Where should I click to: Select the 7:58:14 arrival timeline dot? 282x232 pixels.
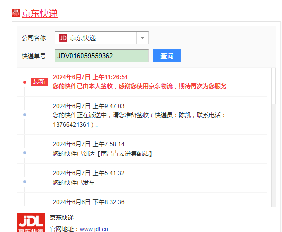point(25,153)
